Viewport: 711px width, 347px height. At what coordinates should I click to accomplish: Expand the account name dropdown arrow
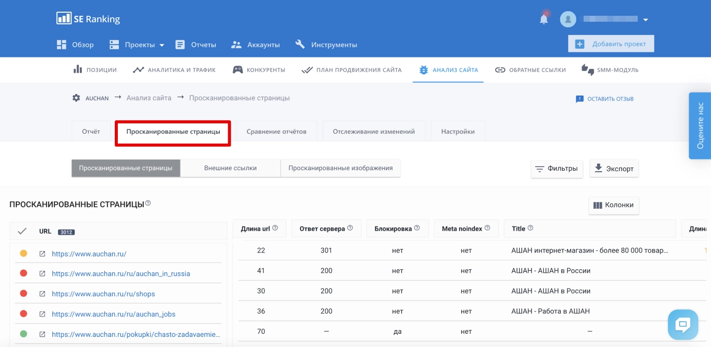645,20
